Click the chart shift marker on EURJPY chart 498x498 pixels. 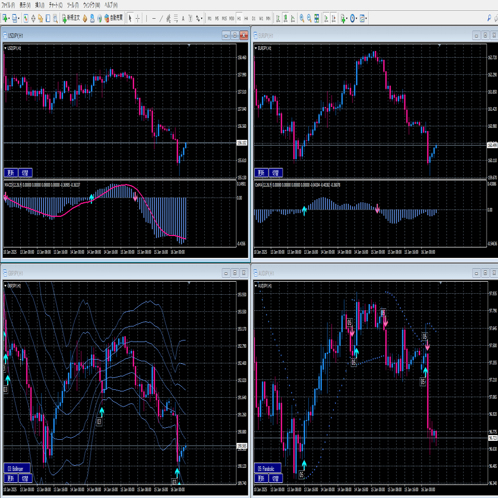(439, 46)
